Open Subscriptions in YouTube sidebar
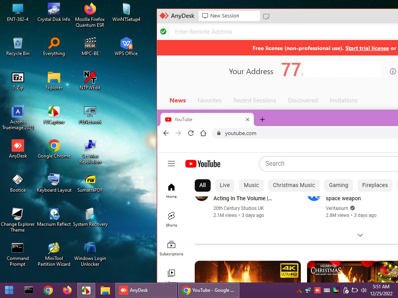 tap(171, 248)
